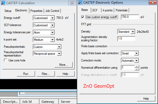
Task: Click the CASTEP Electronic Options title icon
Action: 80,2
